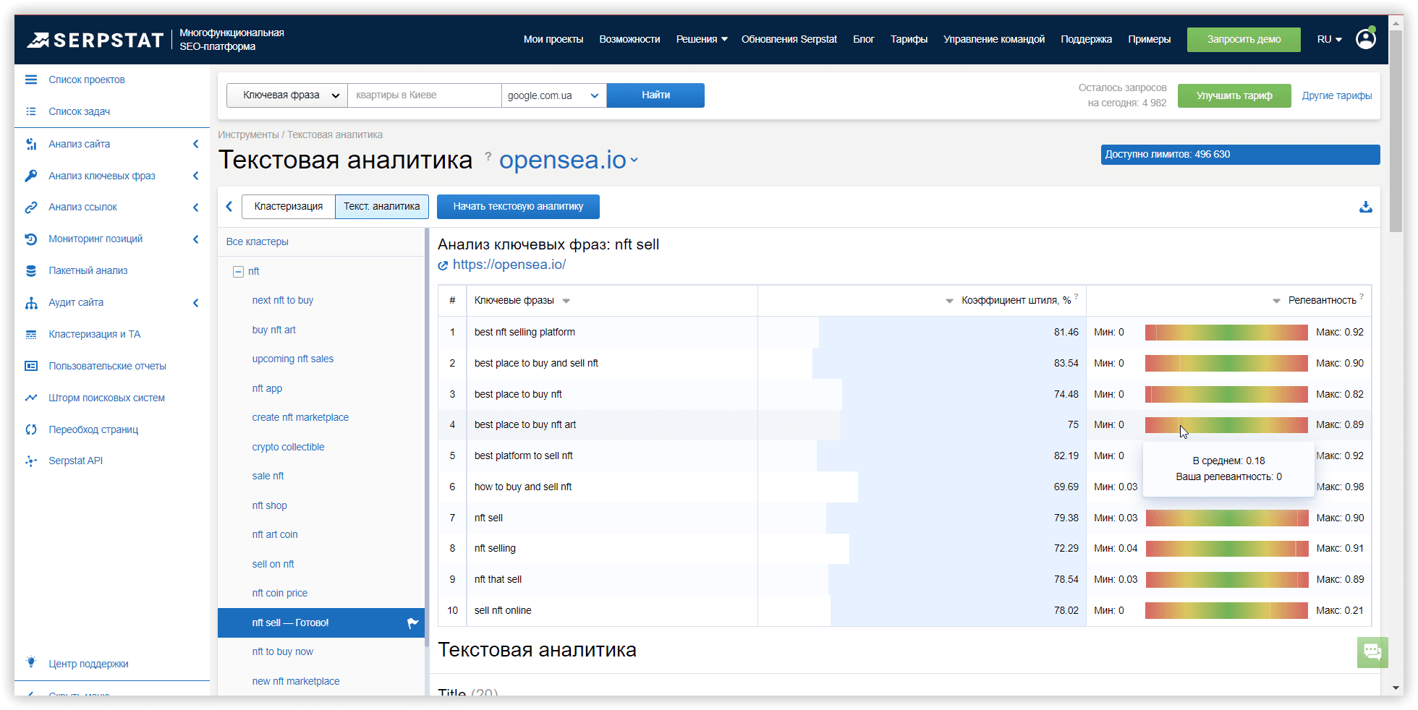Screen dimensions: 1418x710
Task: Click the Шторм поисковых систем chart icon
Action: (x=31, y=398)
